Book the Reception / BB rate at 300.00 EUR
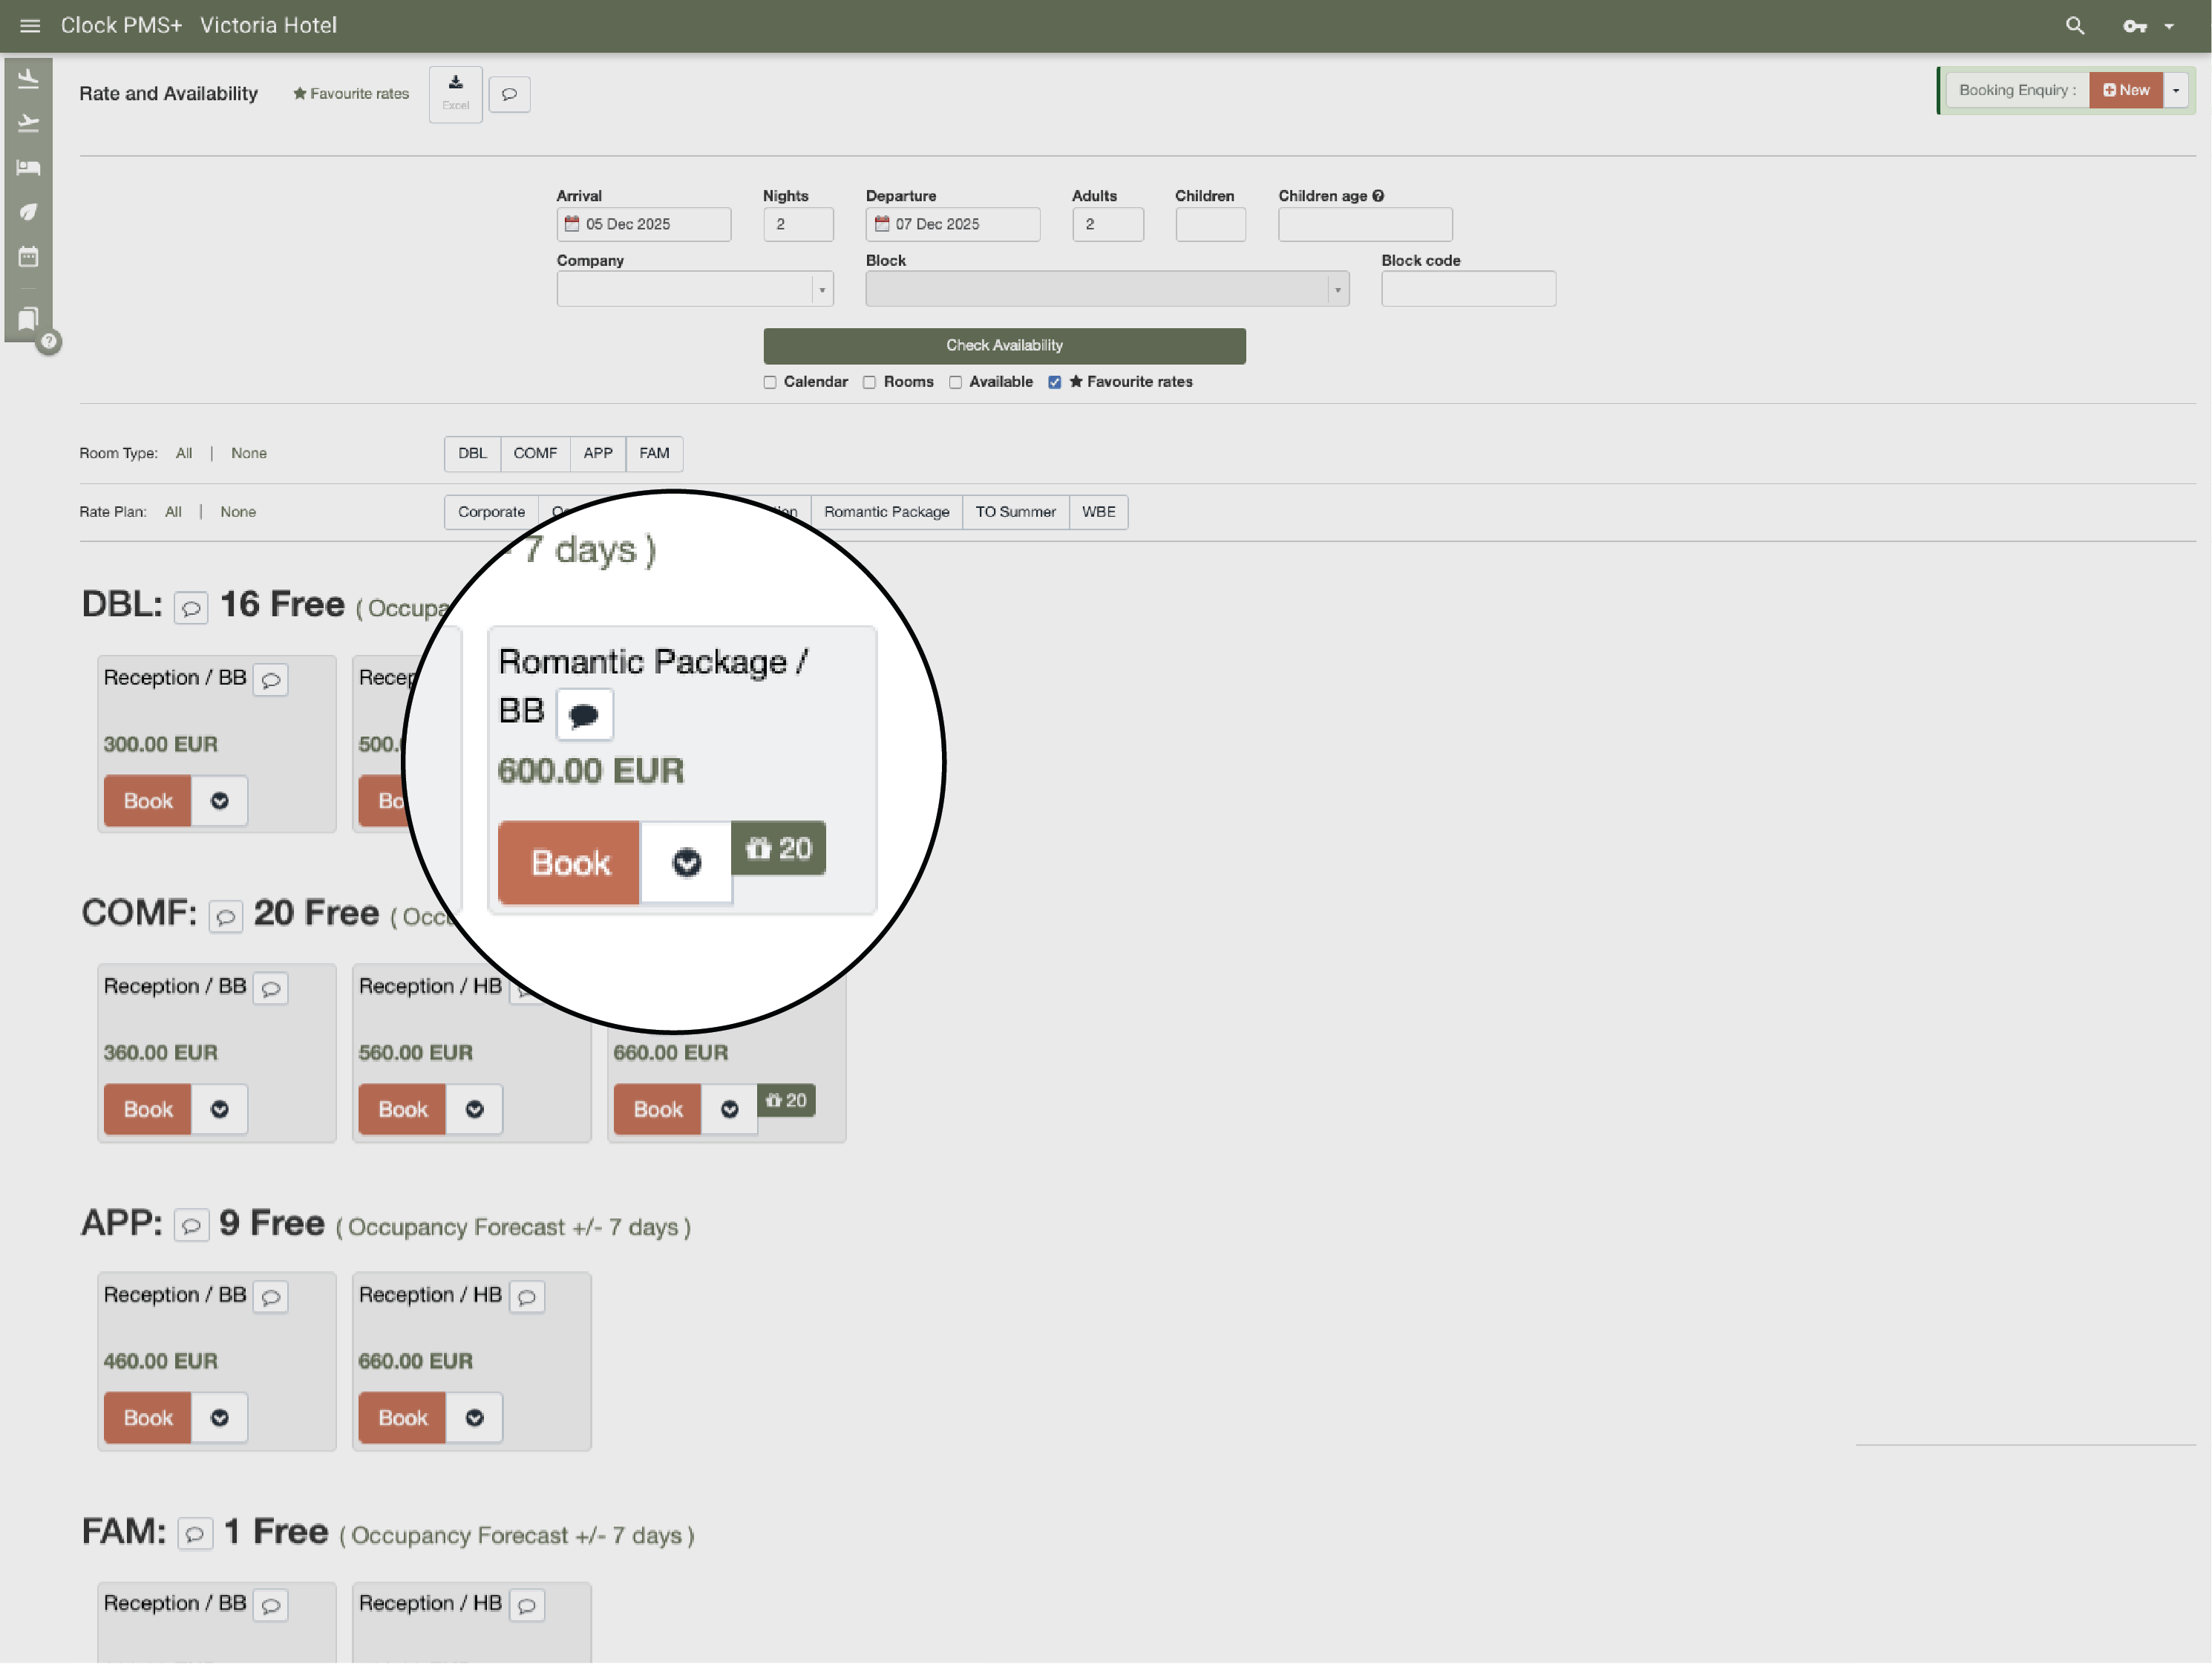 146,800
